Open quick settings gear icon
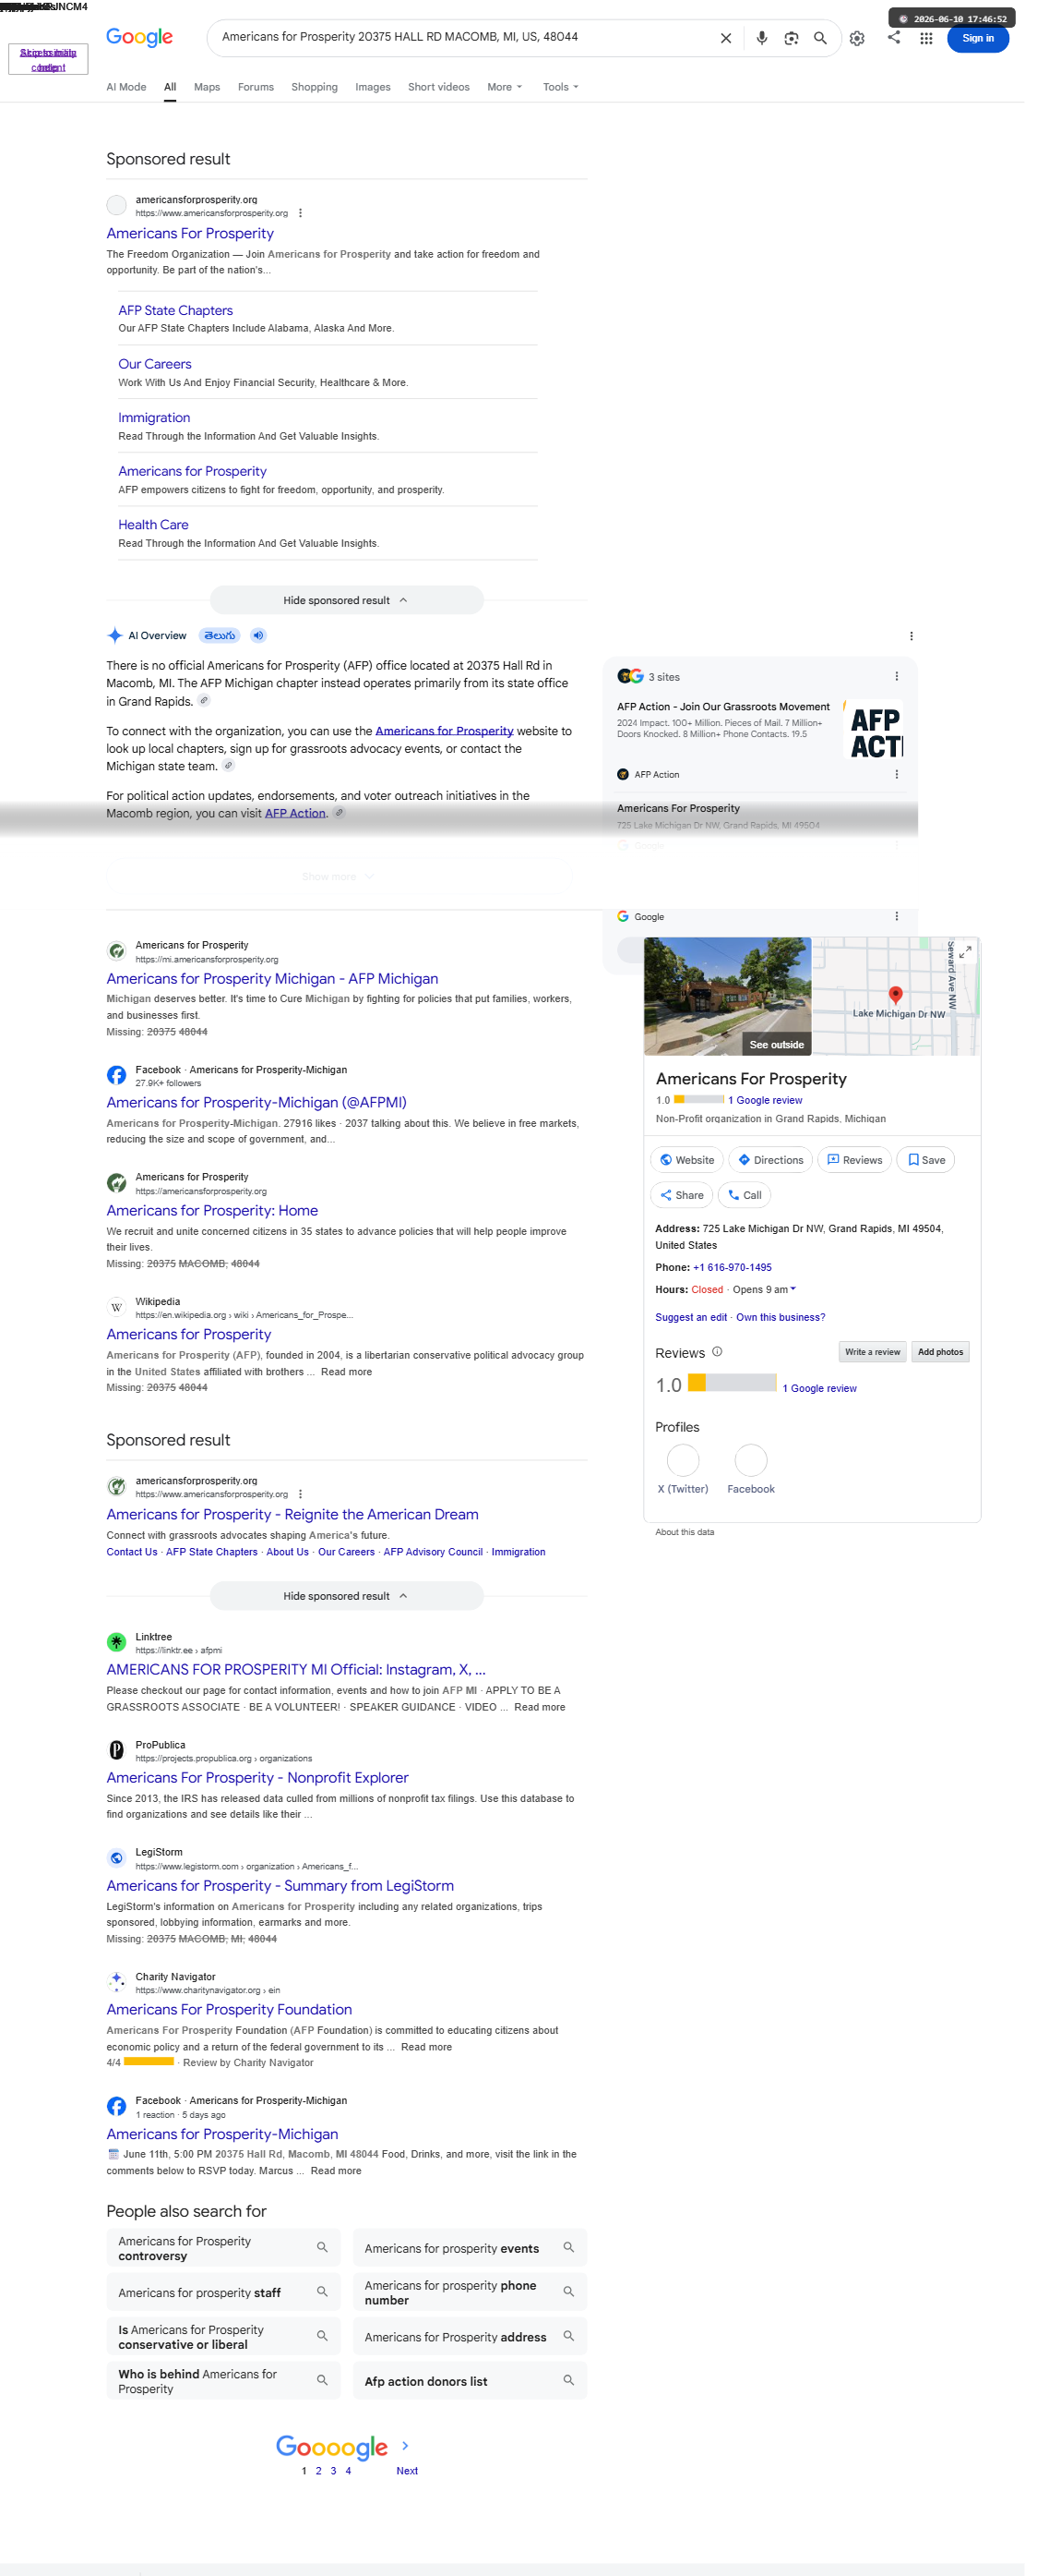1037x2576 pixels. pyautogui.click(x=856, y=38)
